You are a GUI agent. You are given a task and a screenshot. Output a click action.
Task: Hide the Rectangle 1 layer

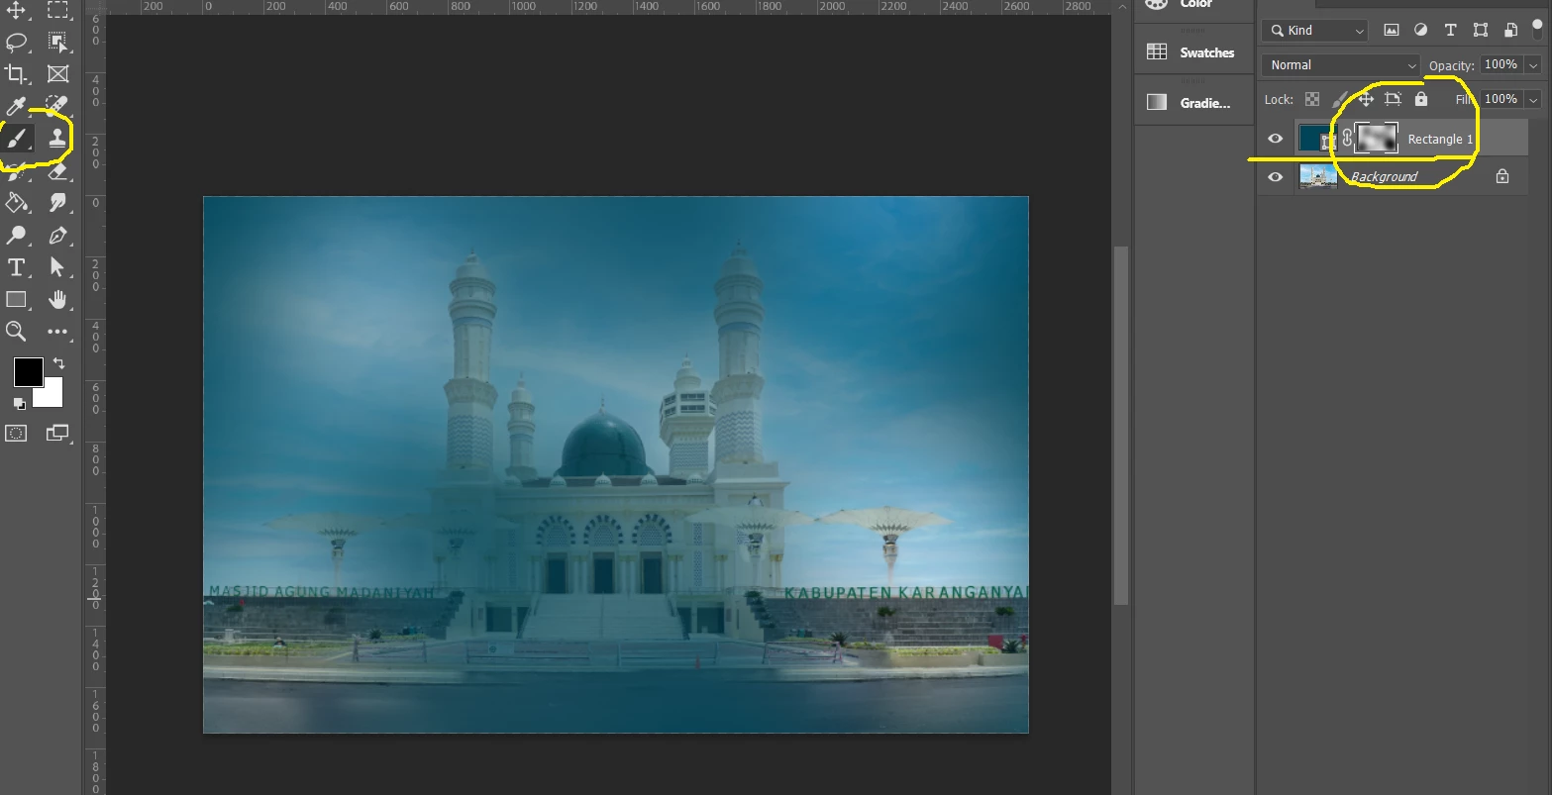pos(1276,139)
